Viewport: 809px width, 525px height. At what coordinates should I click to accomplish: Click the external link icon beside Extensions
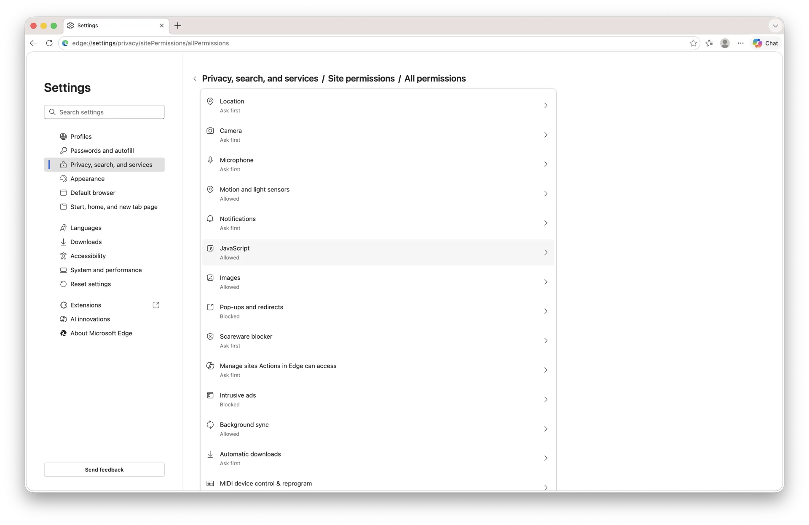pos(156,305)
